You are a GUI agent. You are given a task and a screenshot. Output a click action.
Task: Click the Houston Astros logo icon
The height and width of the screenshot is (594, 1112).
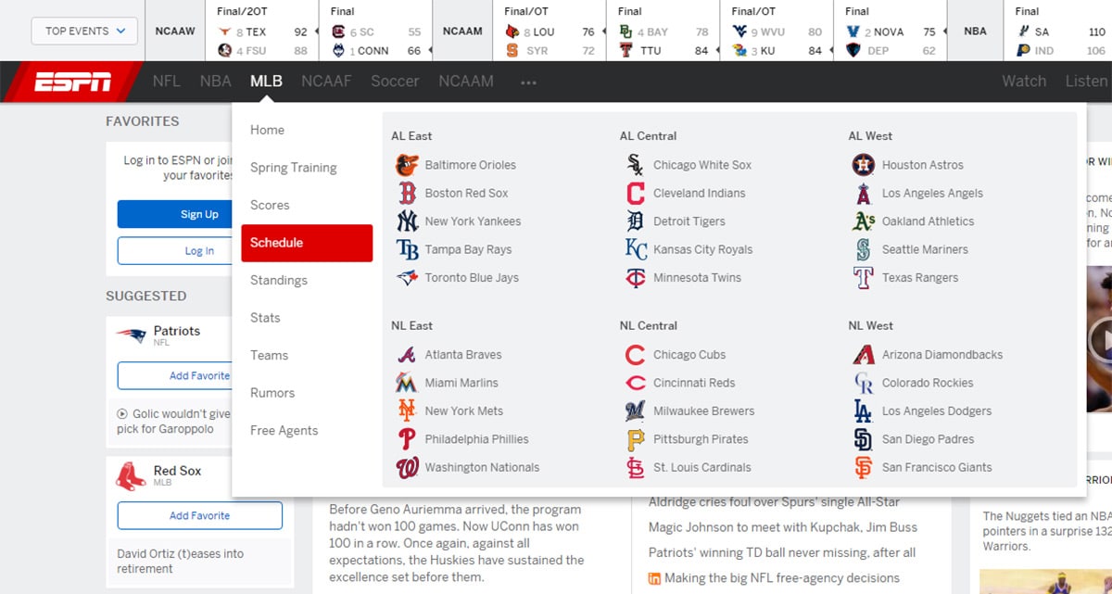[x=863, y=165]
